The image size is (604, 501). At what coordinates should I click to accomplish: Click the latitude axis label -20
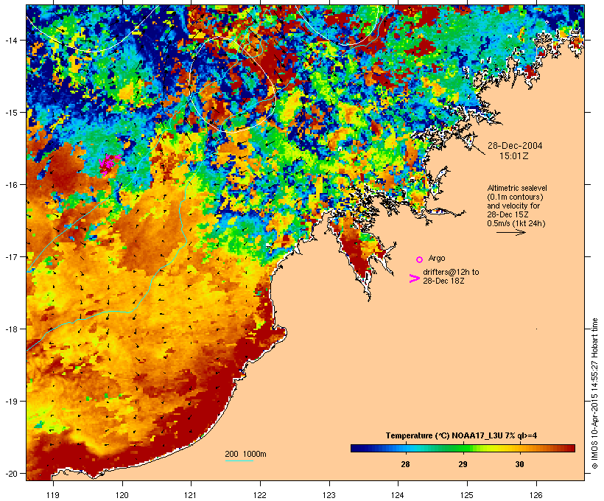click(10, 473)
